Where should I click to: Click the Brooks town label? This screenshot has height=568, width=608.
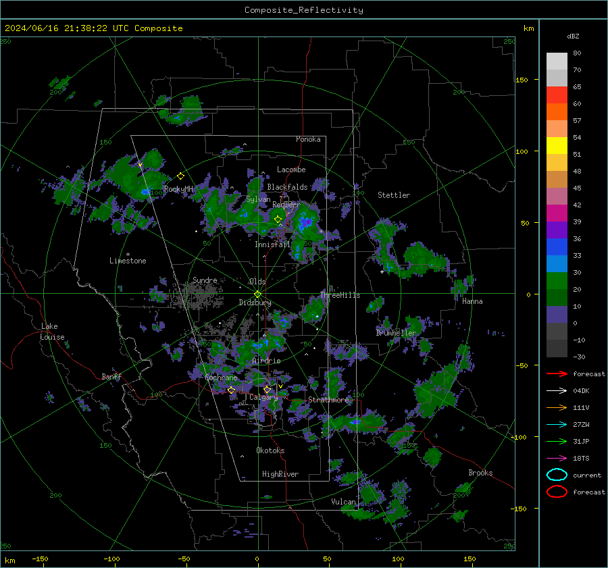480,473
